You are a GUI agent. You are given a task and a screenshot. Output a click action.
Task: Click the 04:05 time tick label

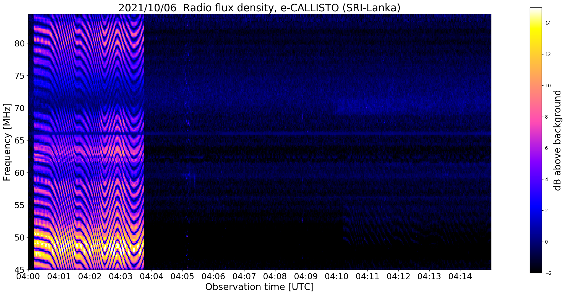point(182,276)
